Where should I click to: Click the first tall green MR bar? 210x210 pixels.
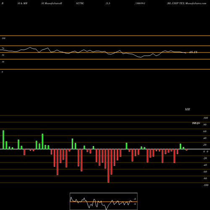point(3,140)
